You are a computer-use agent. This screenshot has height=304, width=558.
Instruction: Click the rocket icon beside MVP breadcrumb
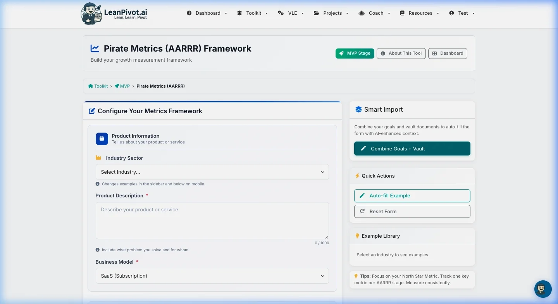[x=117, y=86]
